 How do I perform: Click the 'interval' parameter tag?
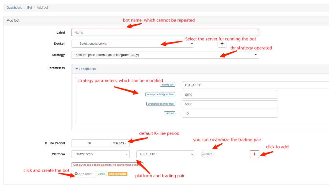point(170,113)
